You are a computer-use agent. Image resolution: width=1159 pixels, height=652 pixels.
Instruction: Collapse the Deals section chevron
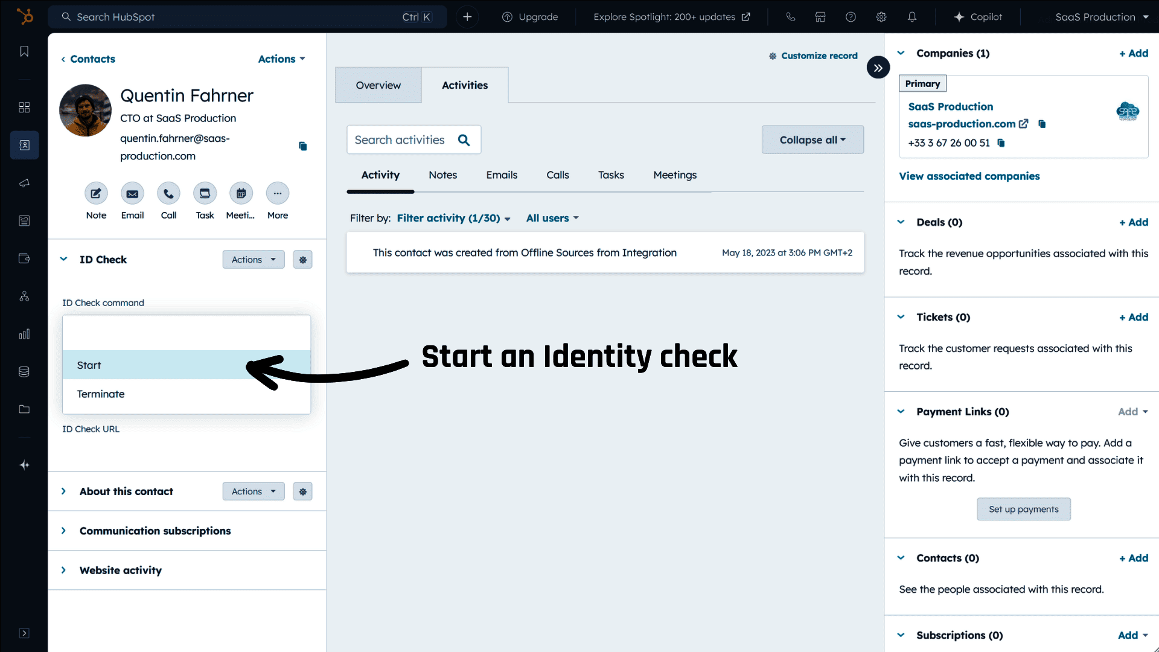coord(901,222)
